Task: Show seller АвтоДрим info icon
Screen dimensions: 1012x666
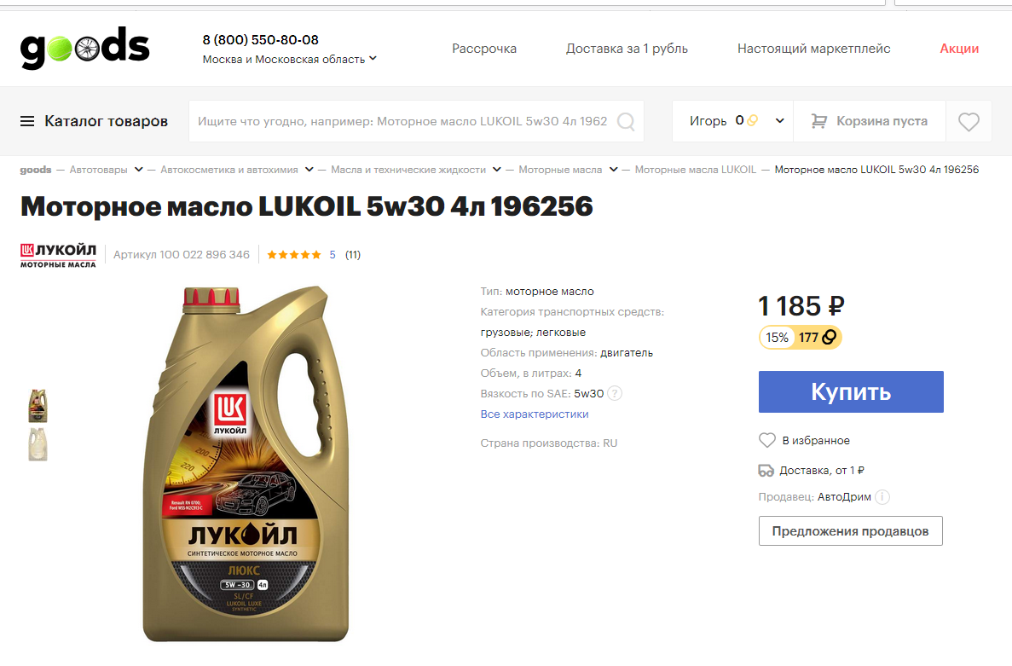Action: click(882, 497)
